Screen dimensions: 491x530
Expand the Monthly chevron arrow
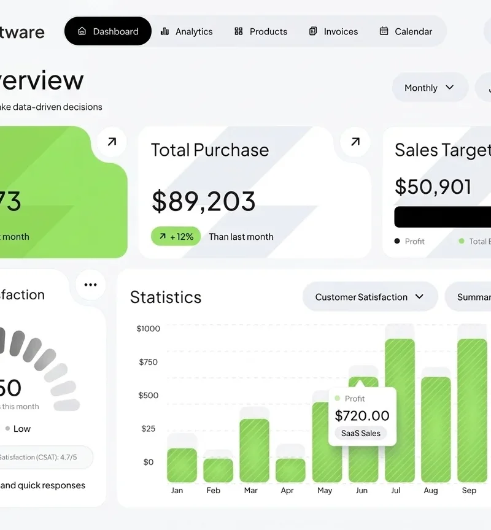pyautogui.click(x=450, y=87)
